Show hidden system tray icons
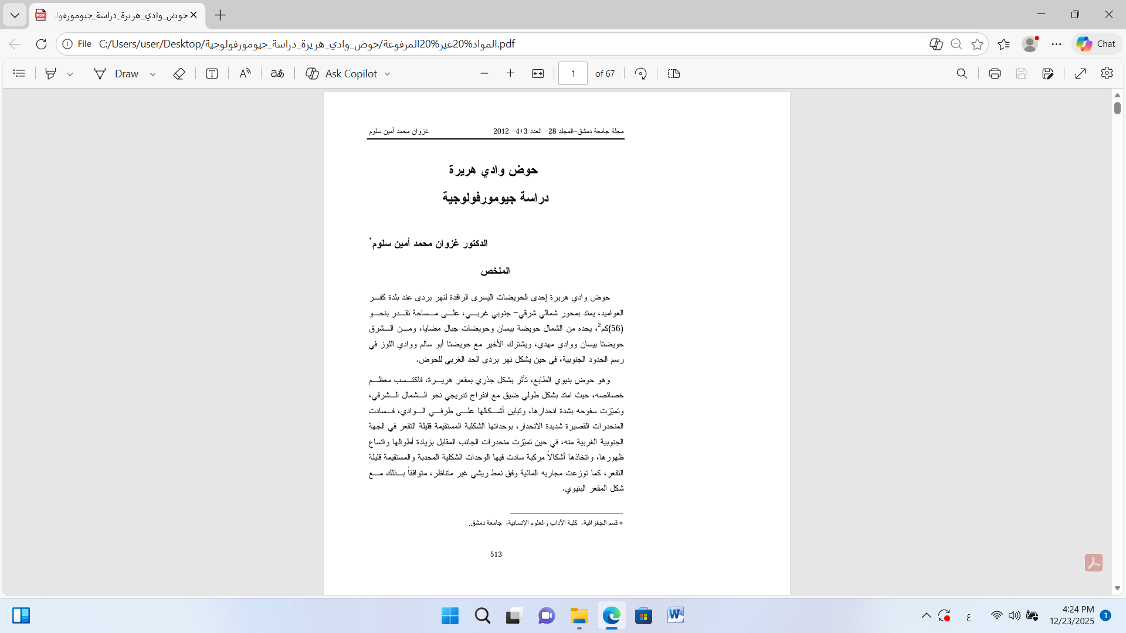Viewport: 1126px width, 633px height. (x=926, y=615)
